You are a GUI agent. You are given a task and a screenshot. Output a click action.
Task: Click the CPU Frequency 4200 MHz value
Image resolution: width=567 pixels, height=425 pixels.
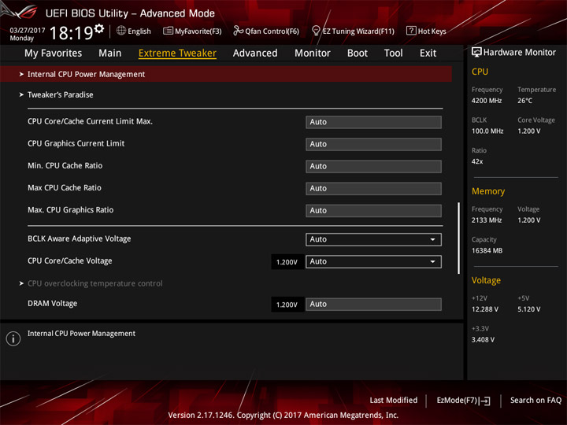click(x=487, y=101)
